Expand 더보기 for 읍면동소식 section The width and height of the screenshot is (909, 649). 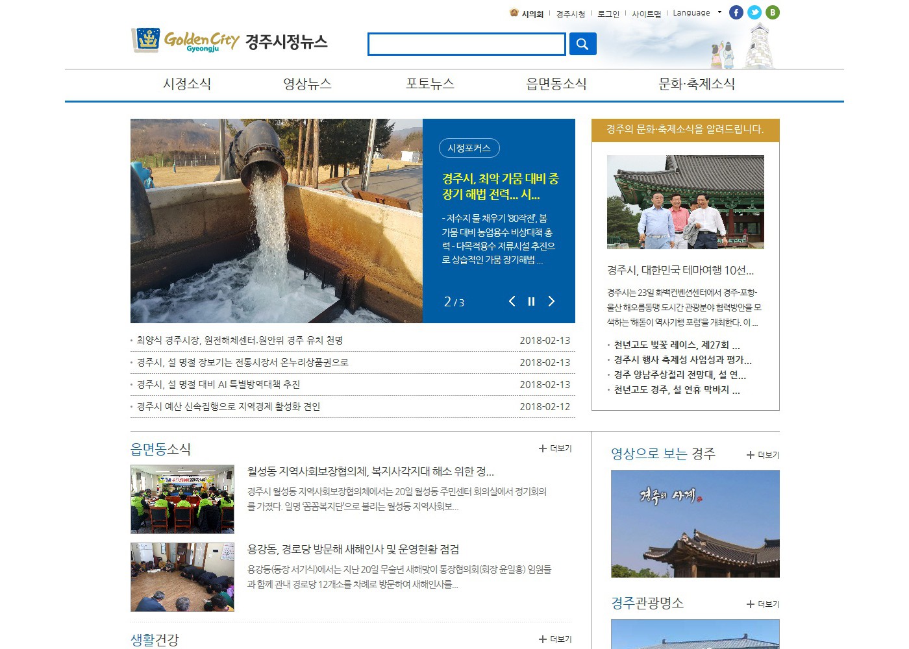[x=555, y=448]
